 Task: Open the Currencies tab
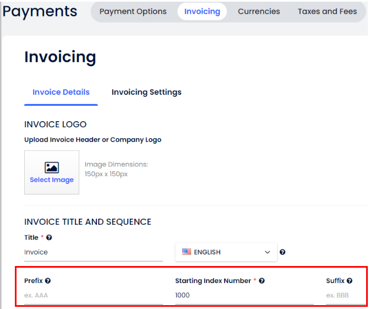(259, 12)
